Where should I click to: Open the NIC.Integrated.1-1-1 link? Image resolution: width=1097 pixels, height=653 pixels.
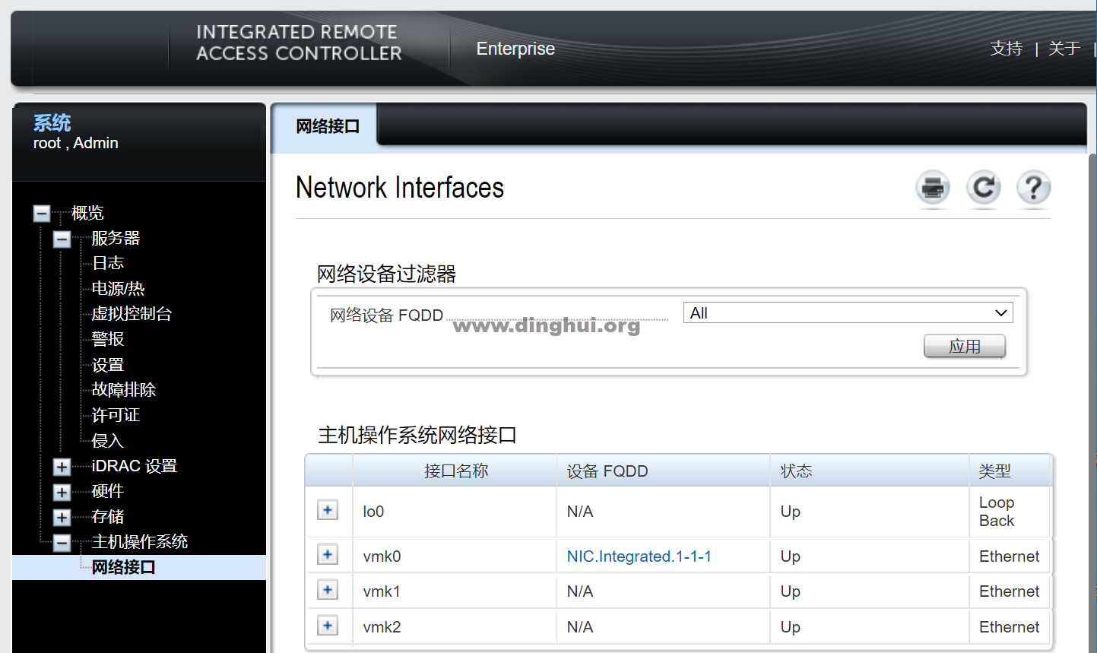coord(639,556)
